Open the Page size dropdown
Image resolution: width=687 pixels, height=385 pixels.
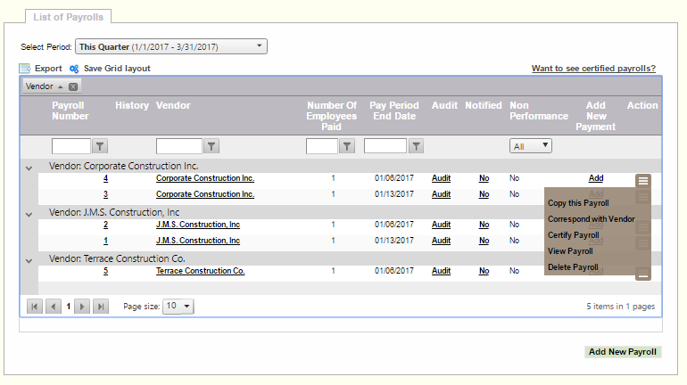178,307
